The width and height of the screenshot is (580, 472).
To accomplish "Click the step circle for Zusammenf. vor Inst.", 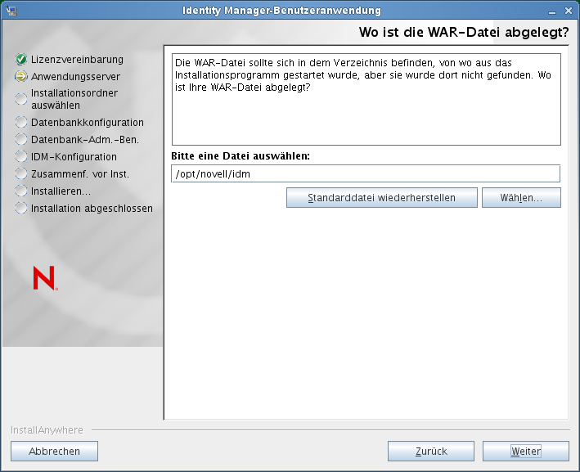I will click(x=21, y=173).
